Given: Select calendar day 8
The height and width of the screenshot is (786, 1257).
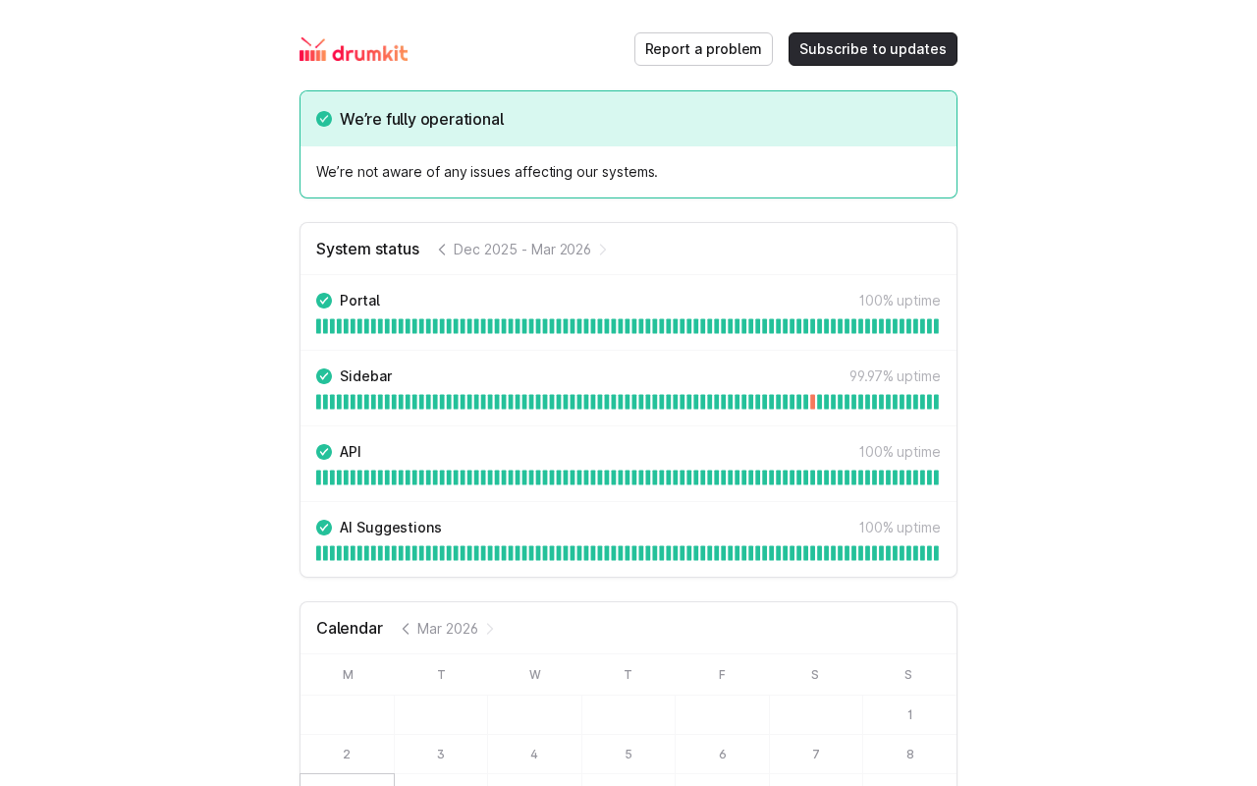Looking at the screenshot, I should (x=909, y=755).
